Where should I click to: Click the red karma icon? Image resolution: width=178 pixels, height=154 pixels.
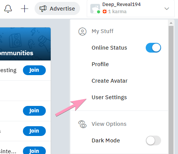pyautogui.click(x=105, y=12)
